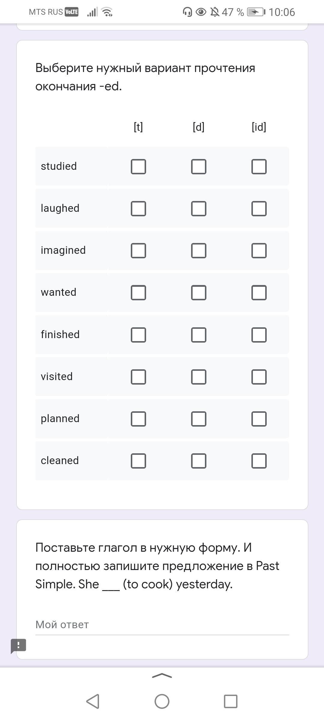Expand the bottom swipe-up chevron
This screenshot has height=720, width=324.
coord(162,676)
